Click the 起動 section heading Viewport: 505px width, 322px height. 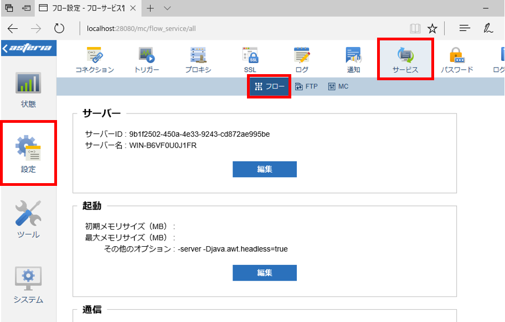92,206
